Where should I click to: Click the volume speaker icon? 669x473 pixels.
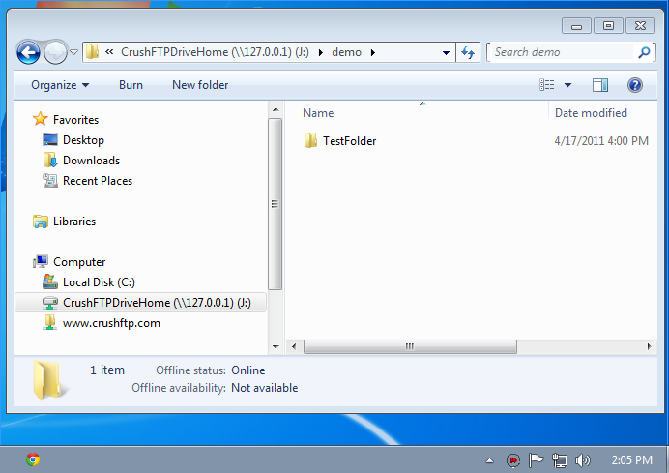click(x=582, y=460)
